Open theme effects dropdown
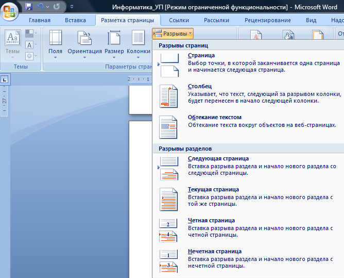Image resolution: width=344 pixels, height=278 pixels. coord(31,56)
